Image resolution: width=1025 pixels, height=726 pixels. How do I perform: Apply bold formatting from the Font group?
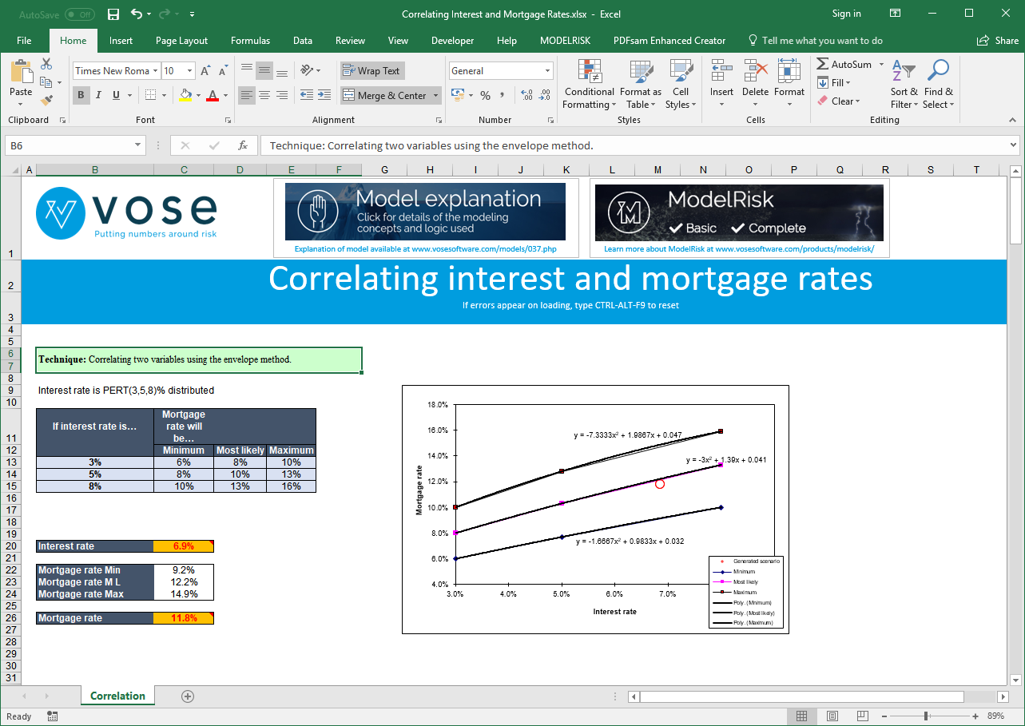coord(80,95)
